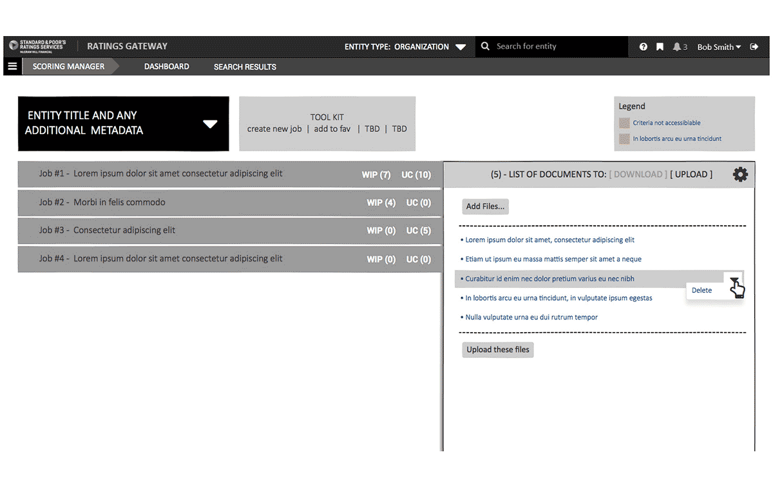Open the hamburger menu icon
Screen dimensions: 773x488
(x=12, y=66)
